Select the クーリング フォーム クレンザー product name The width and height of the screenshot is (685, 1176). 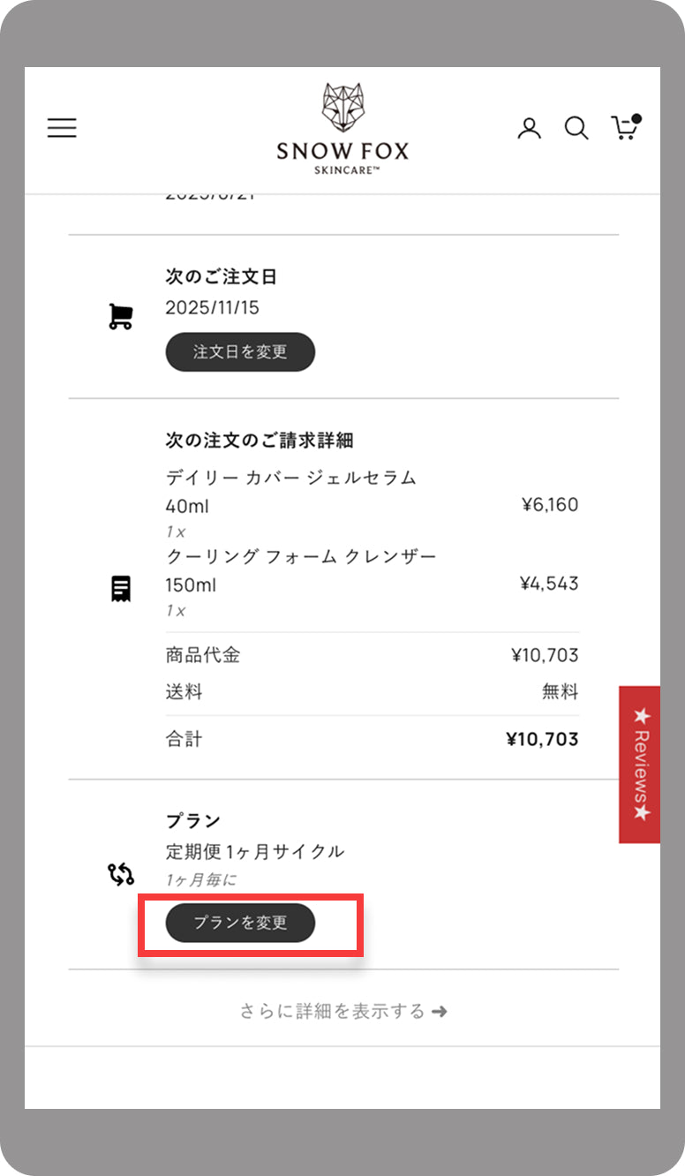301,556
